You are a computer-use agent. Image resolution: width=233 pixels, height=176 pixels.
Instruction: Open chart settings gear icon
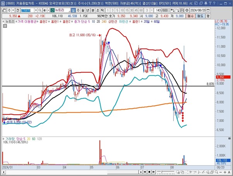click(x=187, y=10)
